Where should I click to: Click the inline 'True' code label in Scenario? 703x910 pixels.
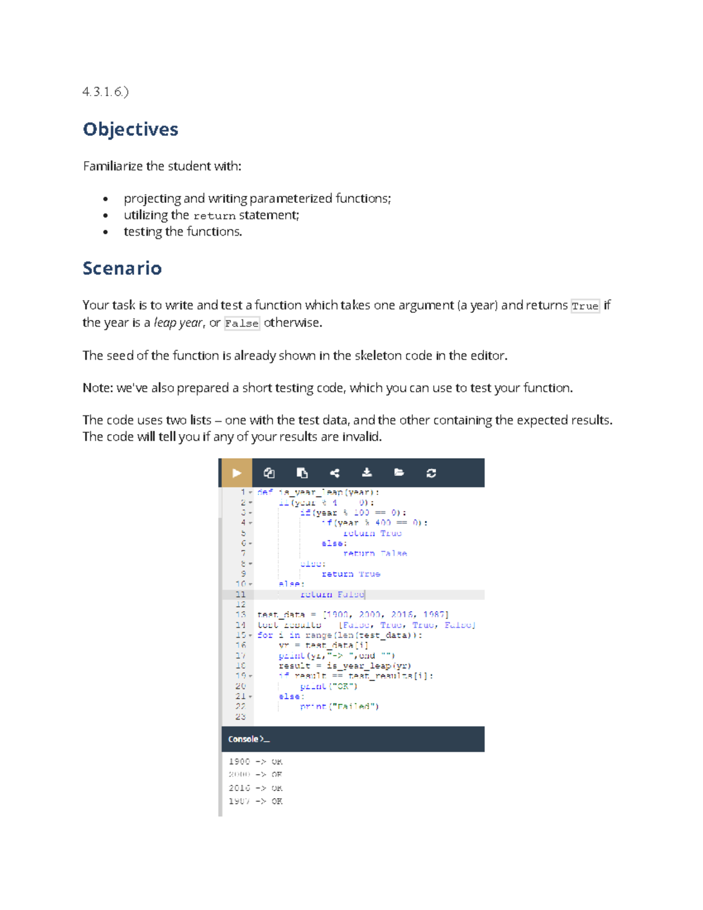click(585, 306)
